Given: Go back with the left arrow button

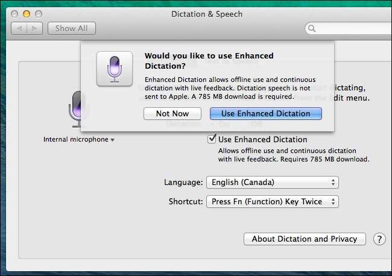Looking at the screenshot, I should point(19,28).
